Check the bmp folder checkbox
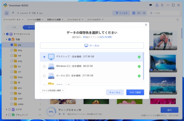This screenshot has width=184, height=121. pyautogui.click(x=12, y=77)
